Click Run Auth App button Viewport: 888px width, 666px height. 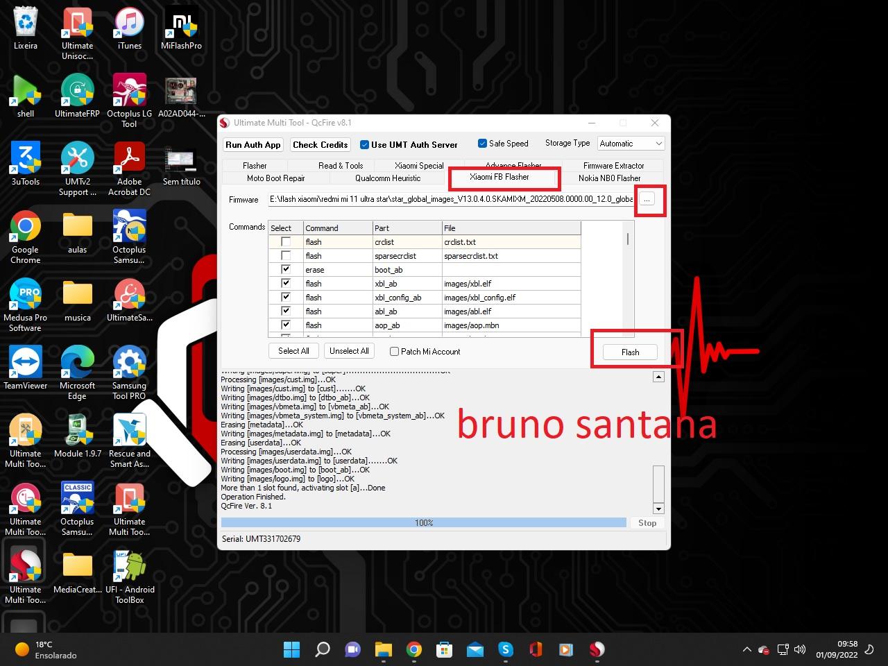click(253, 145)
